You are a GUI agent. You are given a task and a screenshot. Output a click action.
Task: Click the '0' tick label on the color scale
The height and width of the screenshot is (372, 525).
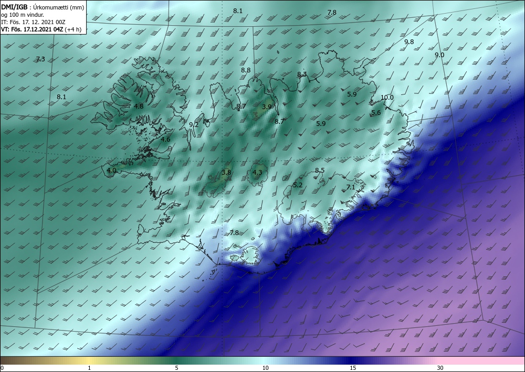[2, 368]
